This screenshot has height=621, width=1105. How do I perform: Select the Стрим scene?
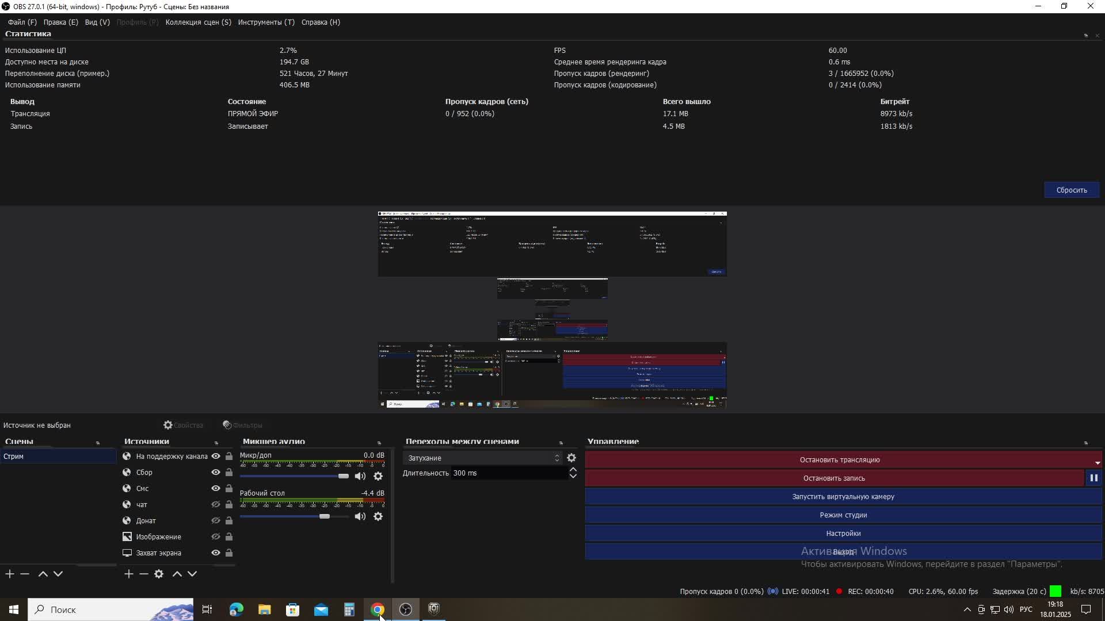pos(58,456)
